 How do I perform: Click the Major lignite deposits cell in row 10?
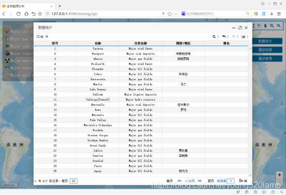(x=140, y=94)
